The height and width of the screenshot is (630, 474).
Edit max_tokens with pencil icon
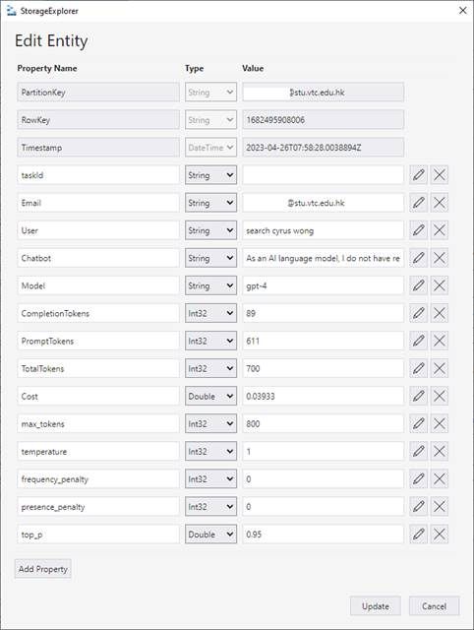click(418, 424)
